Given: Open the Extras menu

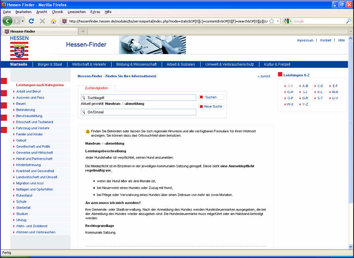Looking at the screenshot, I should (x=95, y=12).
